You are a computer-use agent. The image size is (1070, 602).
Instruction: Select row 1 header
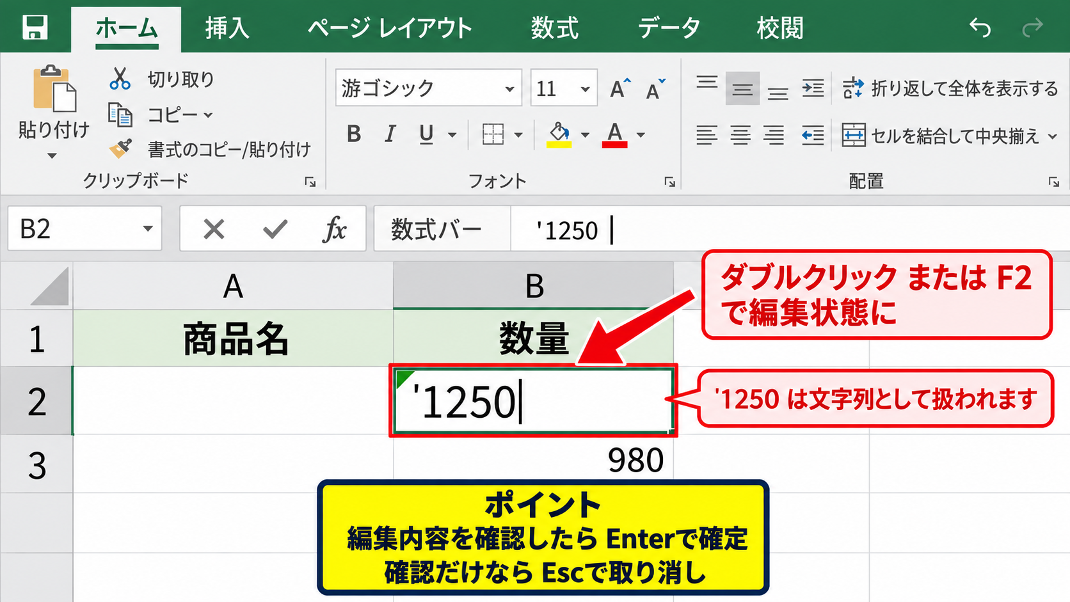[x=36, y=338]
